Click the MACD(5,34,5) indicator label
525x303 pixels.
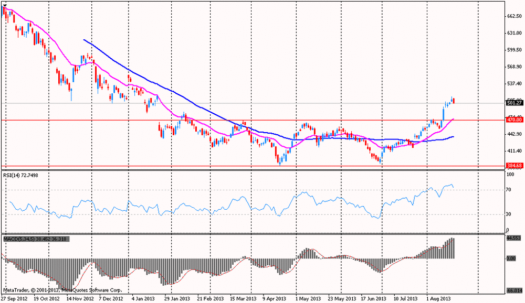coord(36,239)
